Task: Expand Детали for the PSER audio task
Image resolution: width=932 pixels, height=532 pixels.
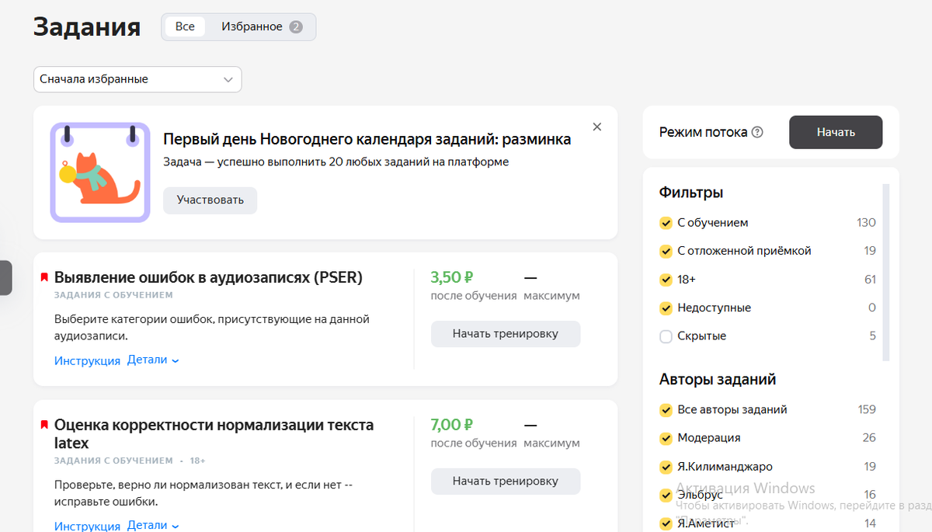Action: [153, 360]
